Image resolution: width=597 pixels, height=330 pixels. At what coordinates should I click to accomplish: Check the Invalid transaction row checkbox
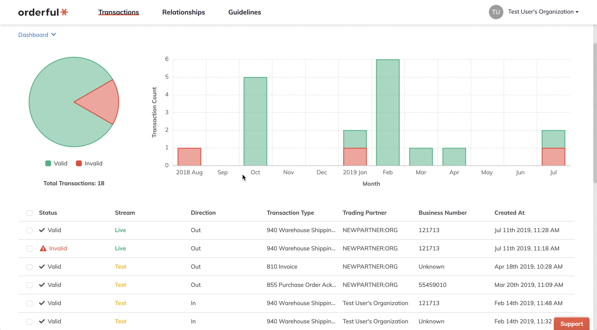(29, 249)
